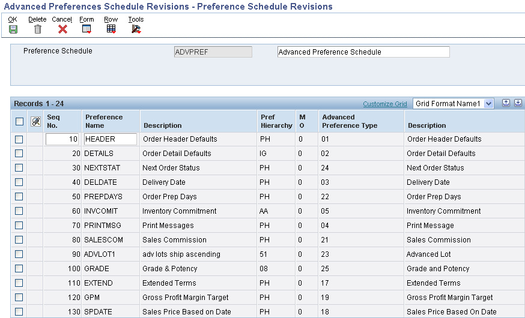Screen dimensions: 525x318
Task: Check the DETAILS row checkbox
Action: point(19,154)
